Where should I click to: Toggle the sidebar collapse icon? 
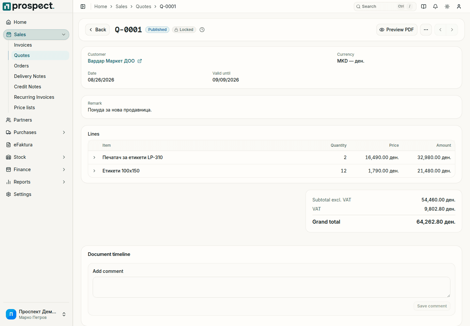point(83,7)
